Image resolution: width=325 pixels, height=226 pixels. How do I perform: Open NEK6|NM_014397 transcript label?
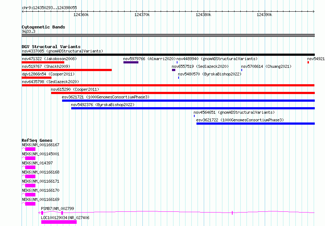point(37,163)
